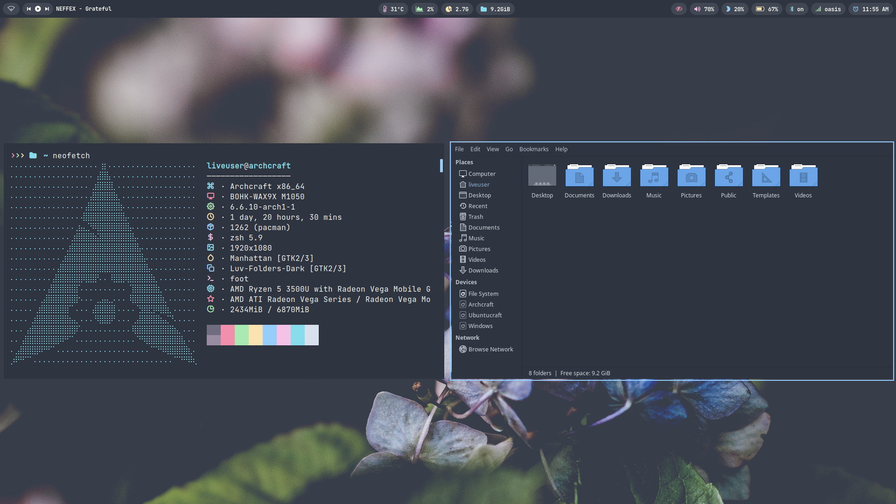896x504 pixels.
Task: Open the File menu
Action: pyautogui.click(x=459, y=149)
